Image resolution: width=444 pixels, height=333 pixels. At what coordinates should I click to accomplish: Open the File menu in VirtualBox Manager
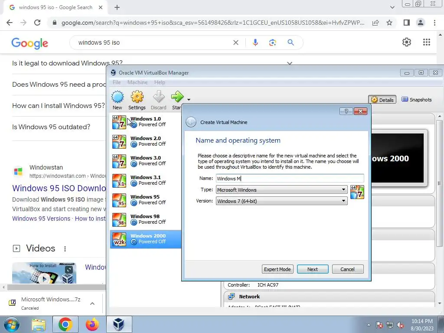(117, 82)
